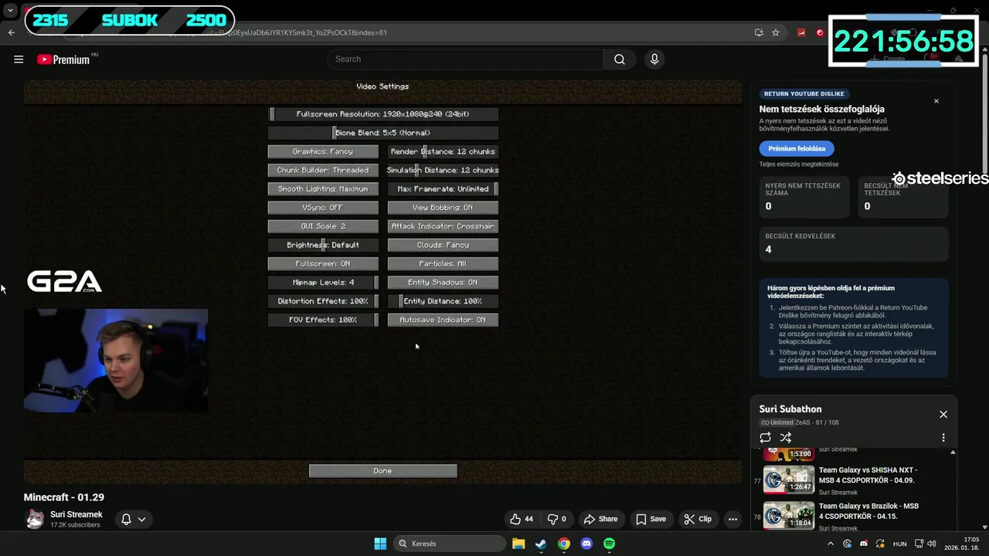Cycle the Graphics: Fancy option
This screenshot has height=556, width=989.
323,151
